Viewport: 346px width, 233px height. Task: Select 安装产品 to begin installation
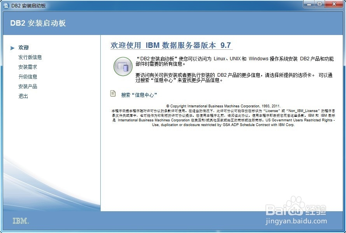27,86
